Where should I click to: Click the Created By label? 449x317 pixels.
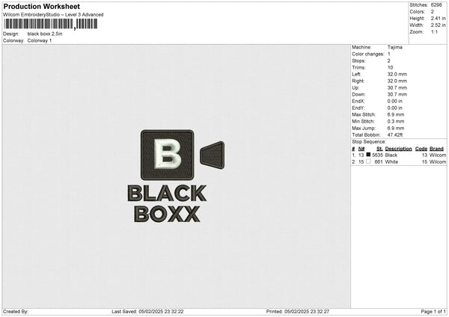[x=16, y=312]
